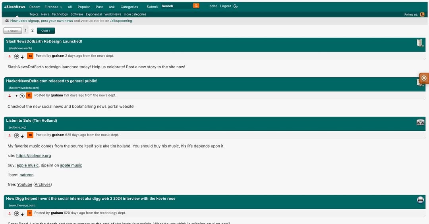
Task: Upvote the HackerNewsDelta.com story
Action: [x=16, y=96]
